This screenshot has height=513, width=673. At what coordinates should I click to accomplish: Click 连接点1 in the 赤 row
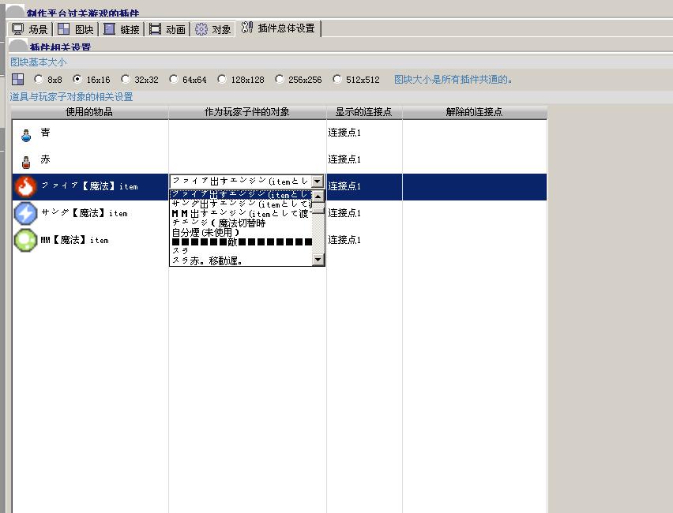click(x=344, y=159)
